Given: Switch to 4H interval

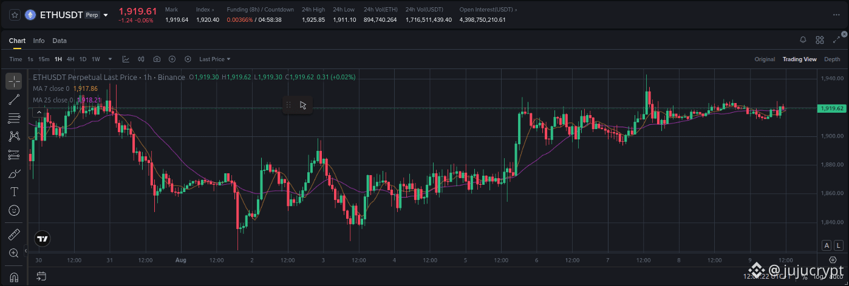Looking at the screenshot, I should pyautogui.click(x=70, y=59).
